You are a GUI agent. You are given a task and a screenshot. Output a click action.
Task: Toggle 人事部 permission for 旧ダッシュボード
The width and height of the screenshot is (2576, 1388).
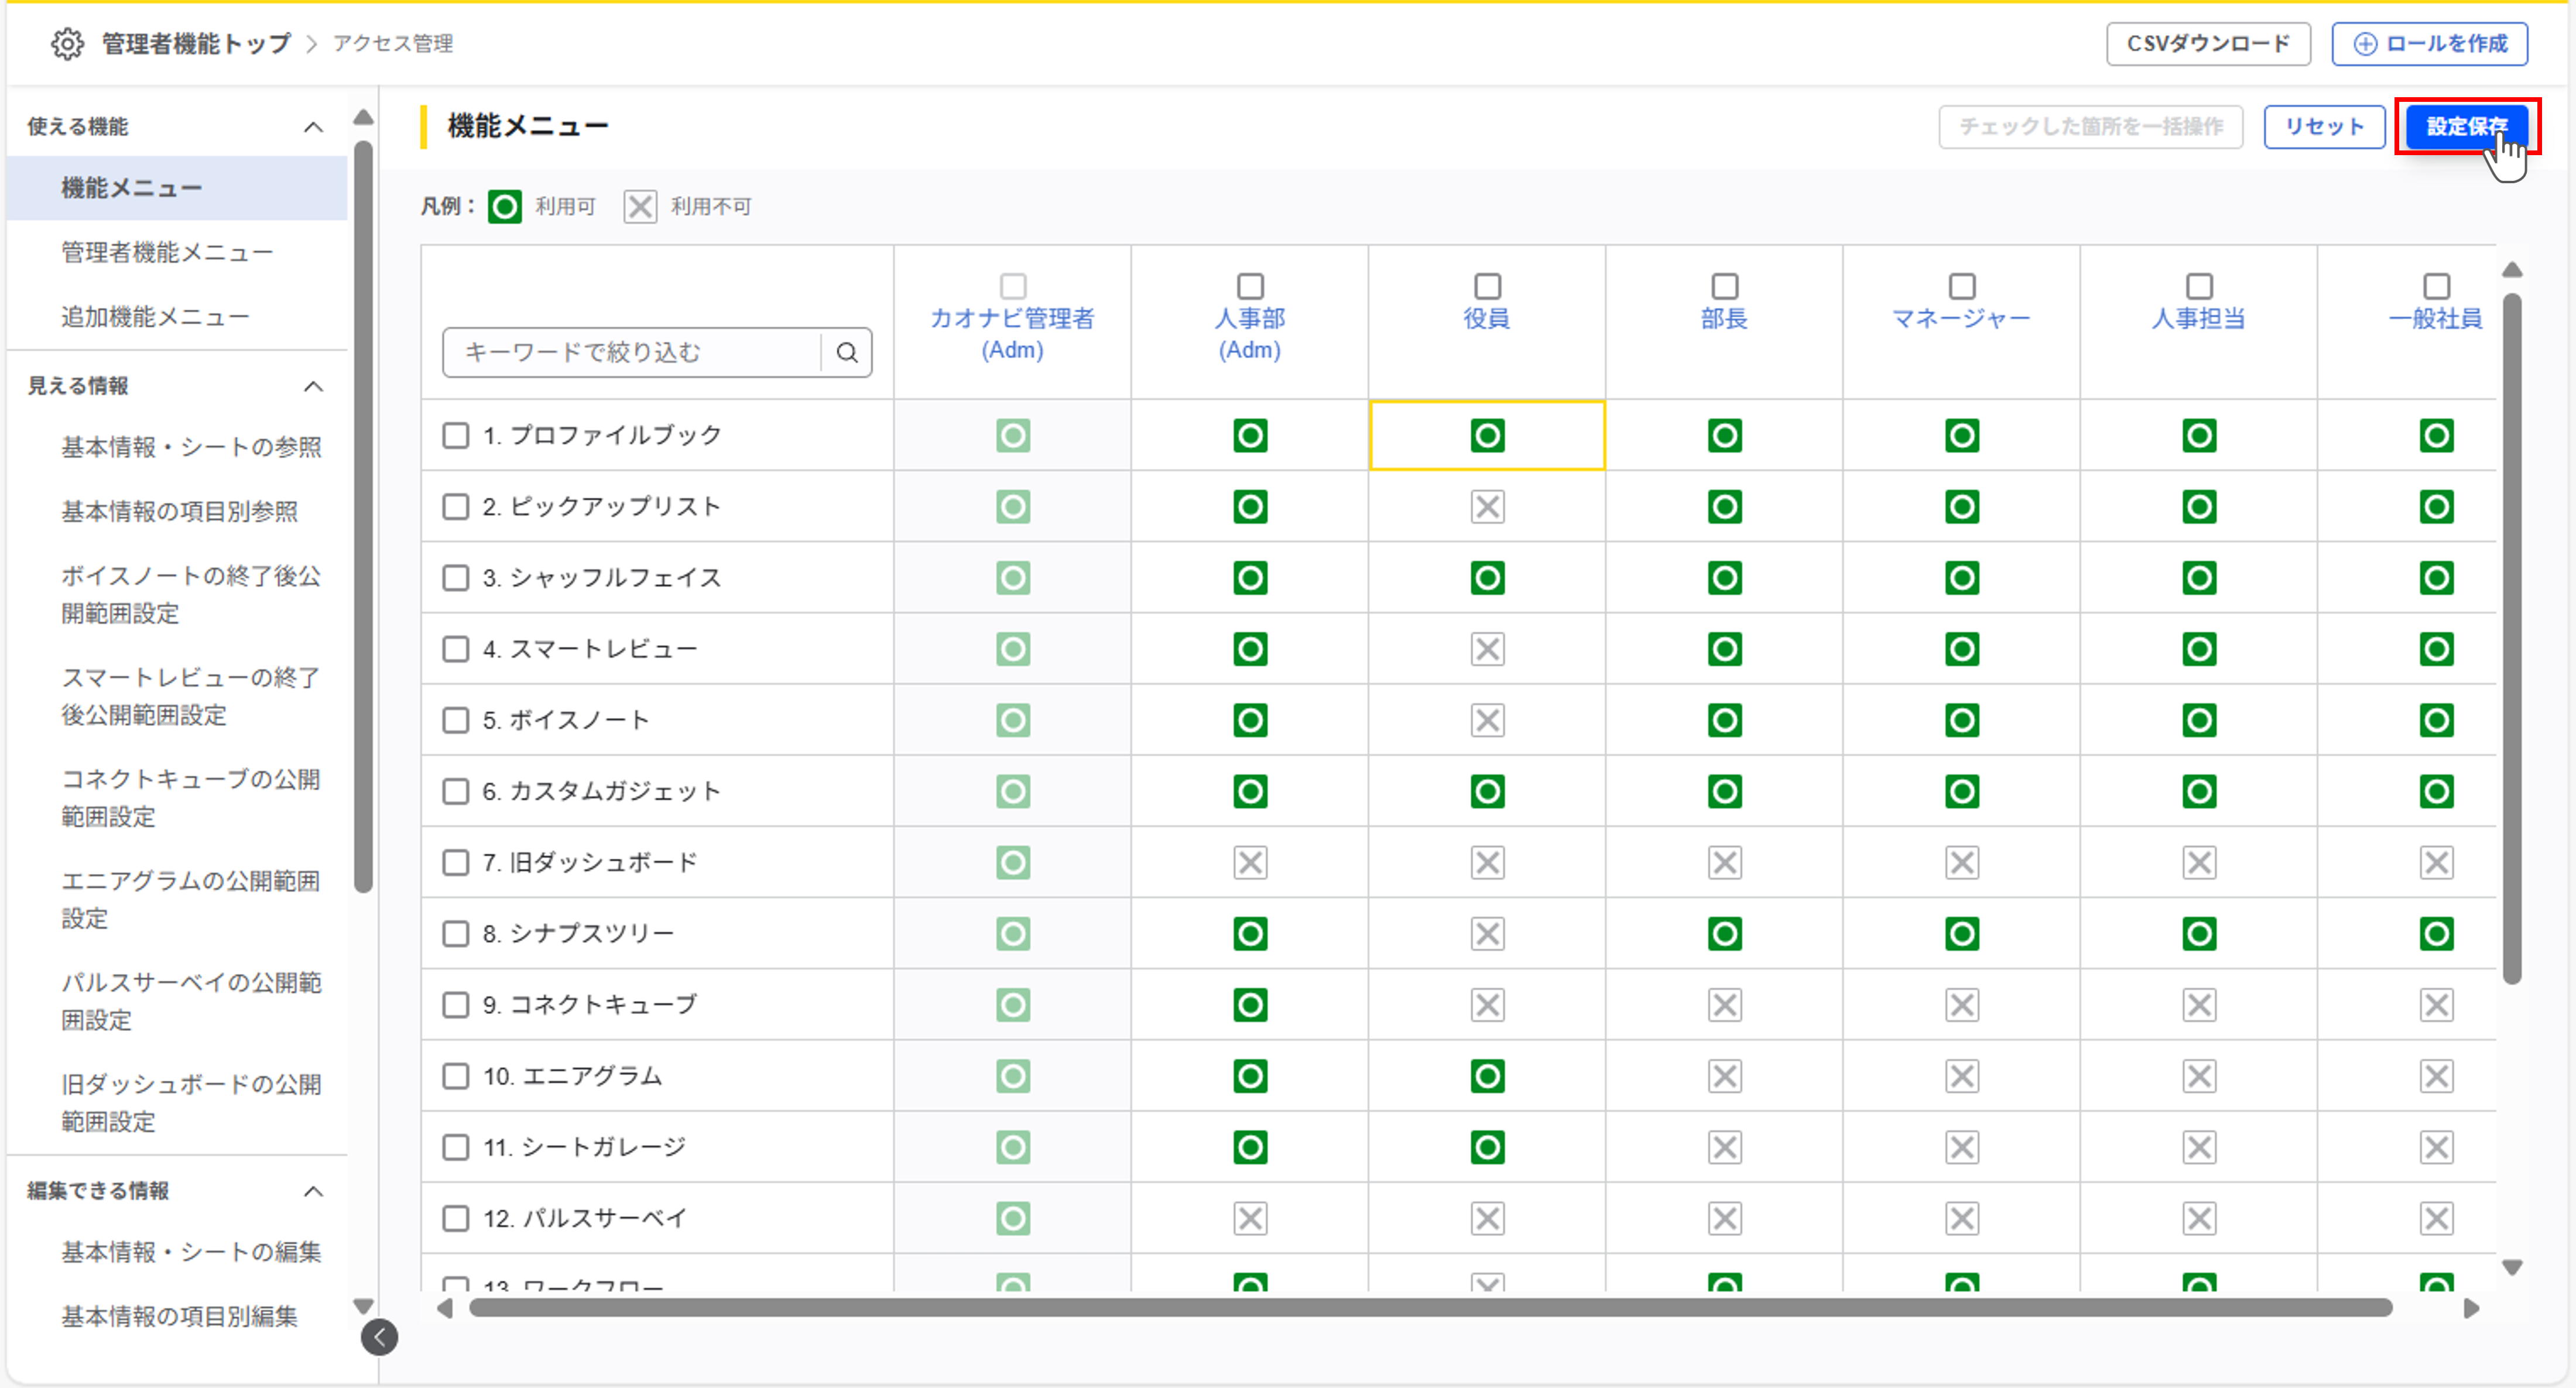1250,862
